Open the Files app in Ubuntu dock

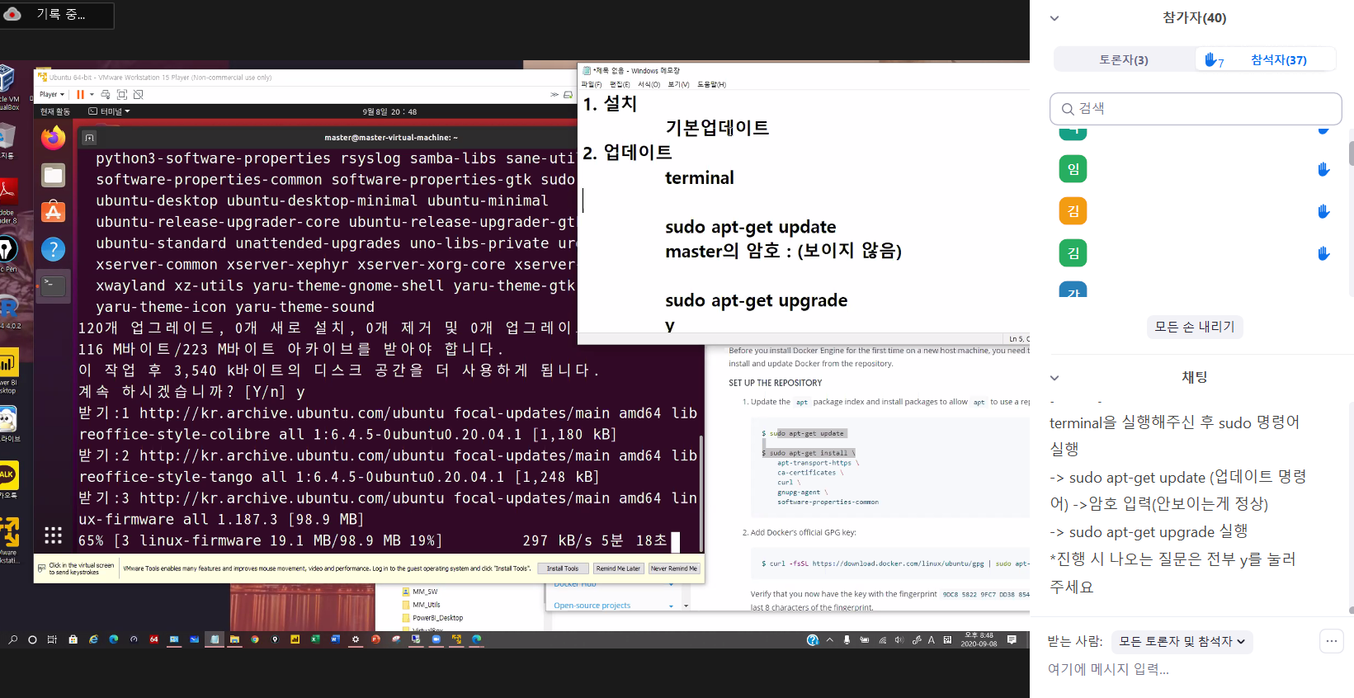tap(54, 175)
